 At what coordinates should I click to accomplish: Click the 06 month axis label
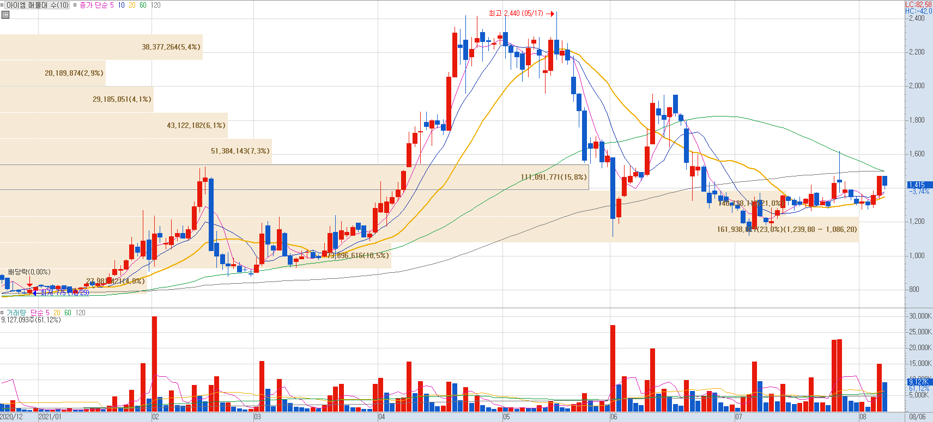614,417
